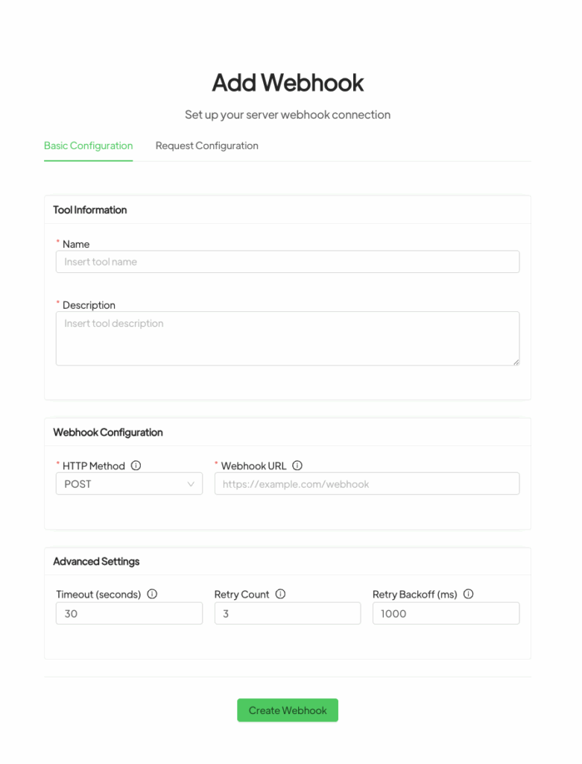Click the Retry Backoff (ms) label text

414,595
